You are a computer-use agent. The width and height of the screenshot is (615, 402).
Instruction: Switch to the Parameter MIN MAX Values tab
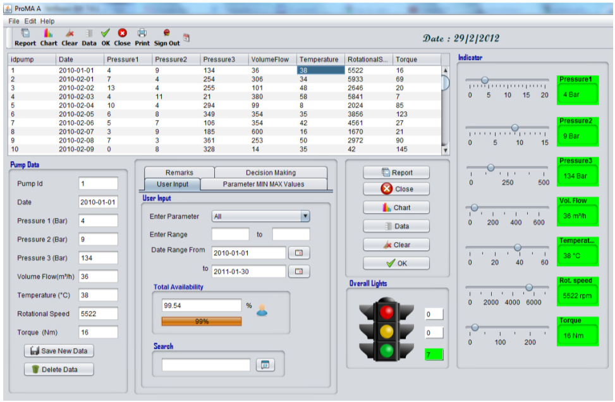coord(265,184)
